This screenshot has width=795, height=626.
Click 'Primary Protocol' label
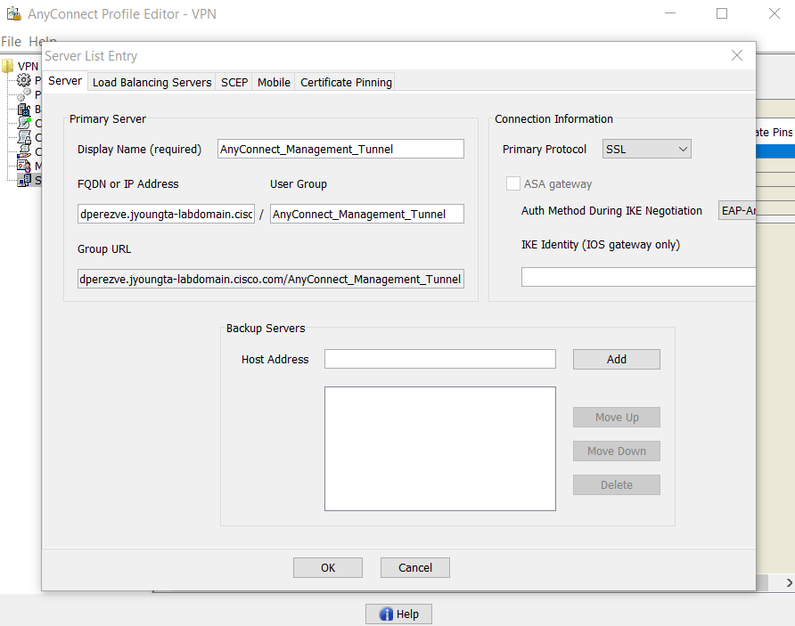pyautogui.click(x=544, y=150)
